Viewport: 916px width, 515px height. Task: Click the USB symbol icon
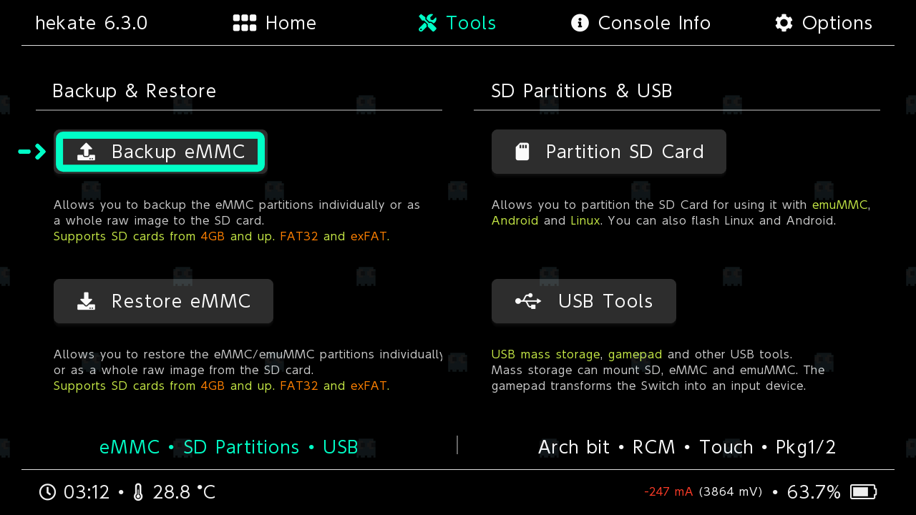[x=528, y=301]
